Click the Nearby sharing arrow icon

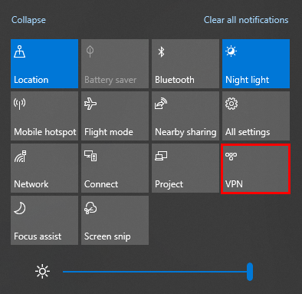click(x=161, y=104)
